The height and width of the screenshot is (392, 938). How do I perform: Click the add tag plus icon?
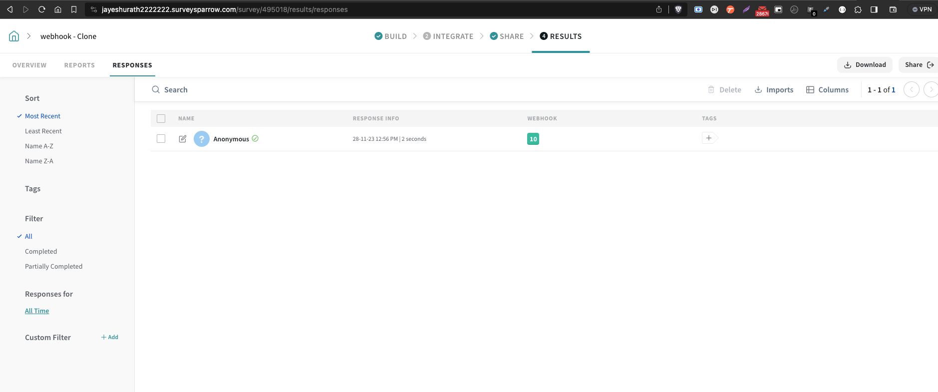point(709,138)
